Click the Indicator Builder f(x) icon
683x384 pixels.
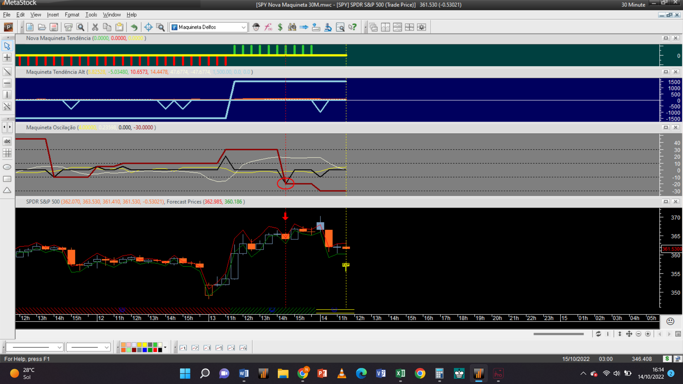[x=268, y=27]
